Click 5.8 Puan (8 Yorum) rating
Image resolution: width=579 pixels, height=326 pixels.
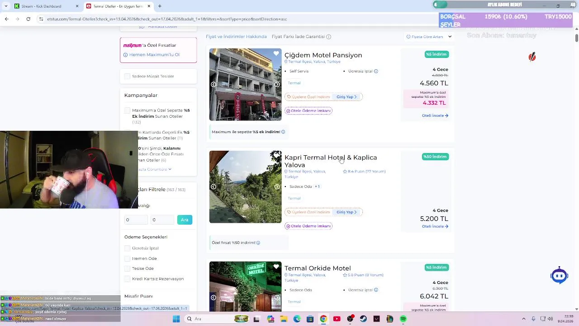click(363, 275)
